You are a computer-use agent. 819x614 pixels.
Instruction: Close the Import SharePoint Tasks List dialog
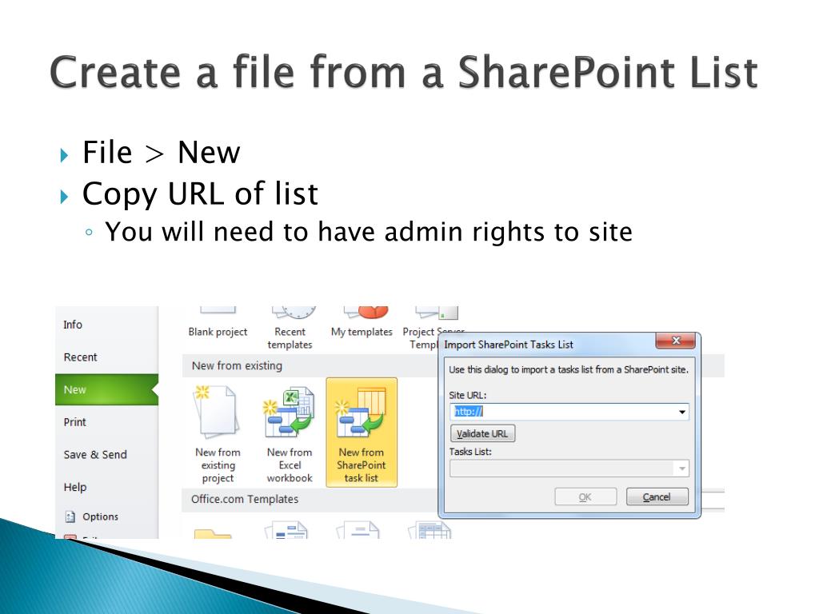[x=675, y=341]
